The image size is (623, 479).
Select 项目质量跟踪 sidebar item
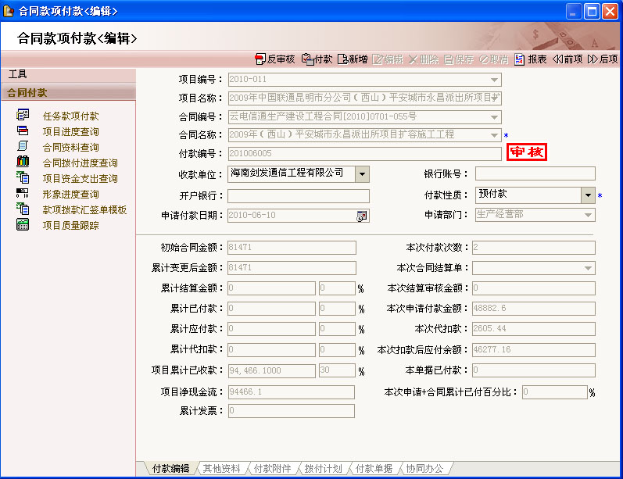coord(70,225)
